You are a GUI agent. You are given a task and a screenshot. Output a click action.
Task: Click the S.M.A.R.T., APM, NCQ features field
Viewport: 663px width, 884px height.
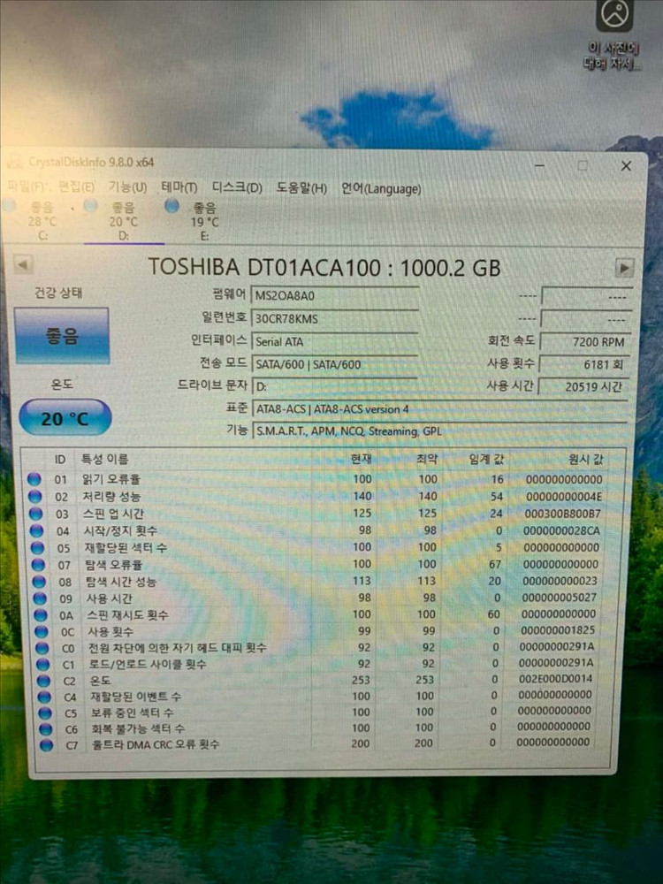[x=439, y=431]
